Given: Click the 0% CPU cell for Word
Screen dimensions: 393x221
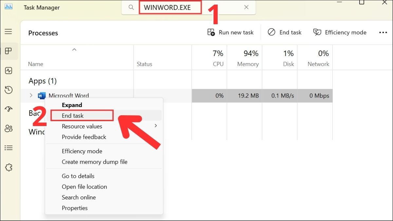Looking at the screenshot, I should (209, 96).
